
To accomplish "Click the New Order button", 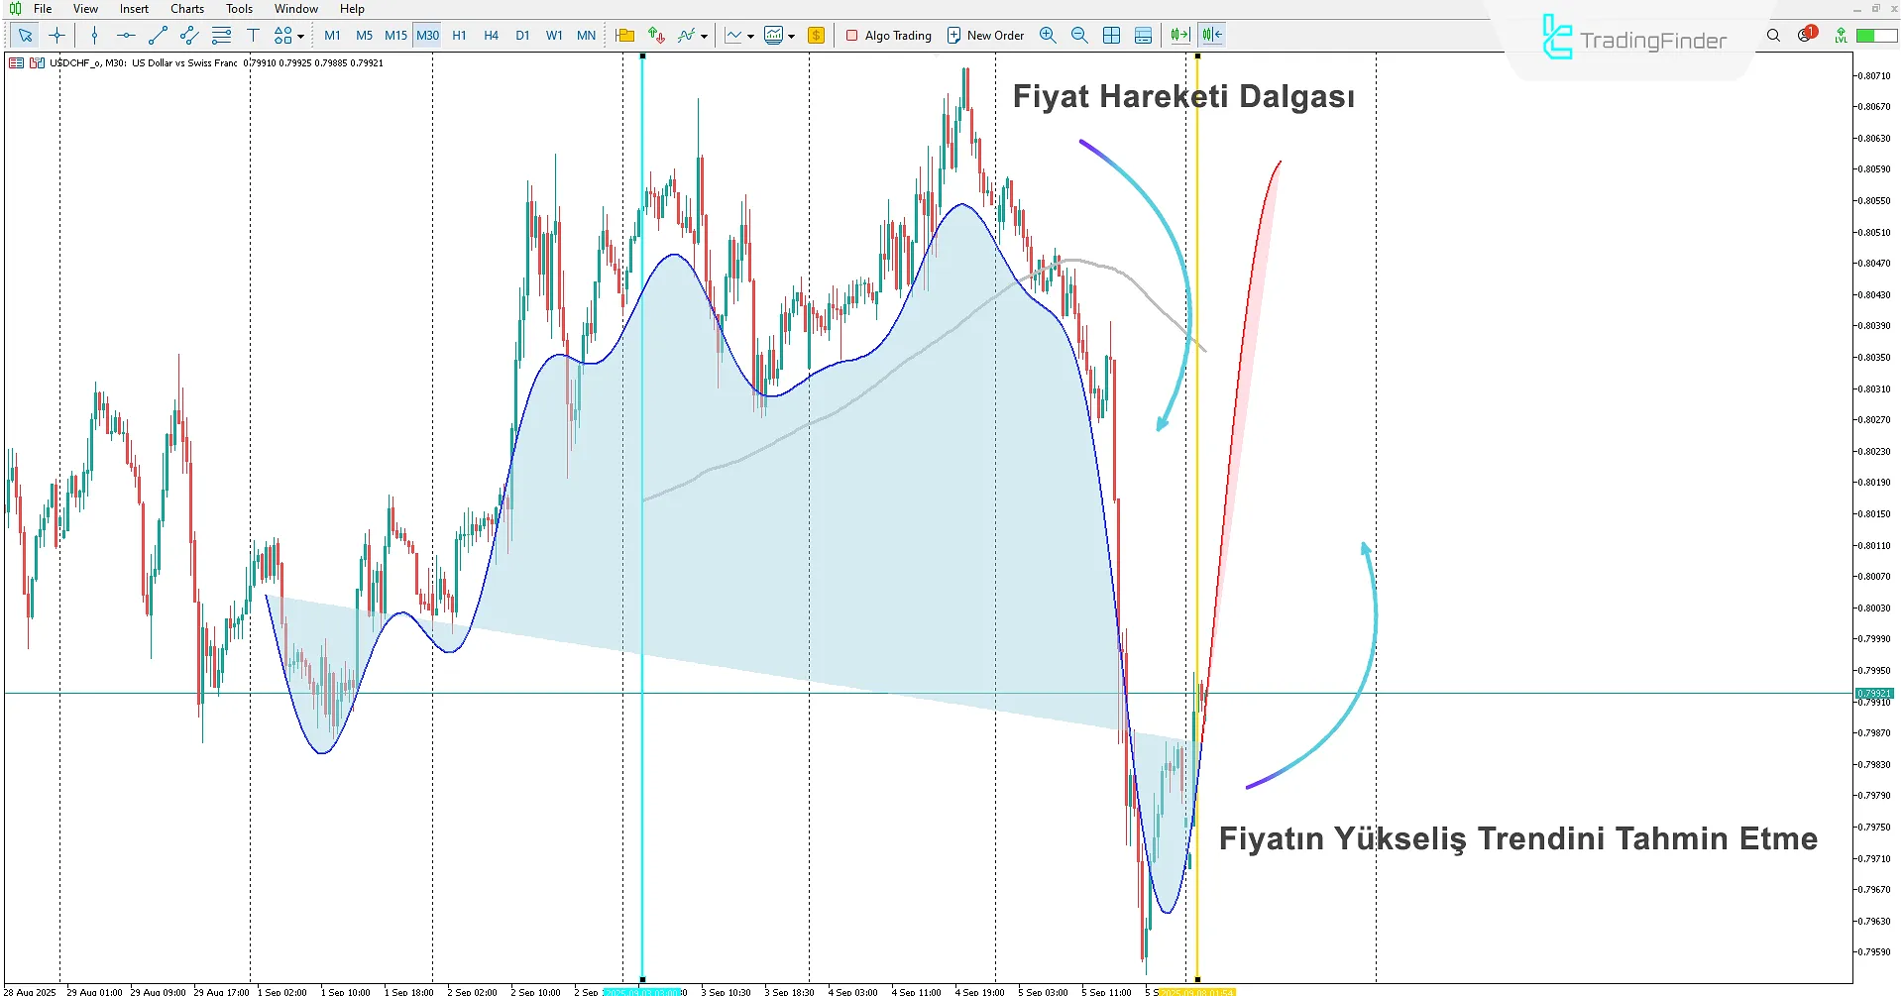I will pyautogui.click(x=985, y=36).
